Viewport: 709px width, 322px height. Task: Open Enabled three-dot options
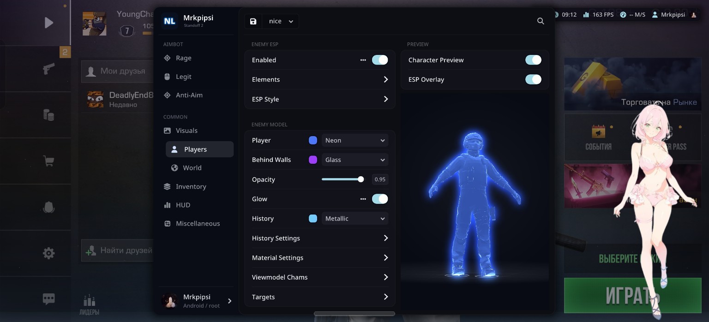363,60
